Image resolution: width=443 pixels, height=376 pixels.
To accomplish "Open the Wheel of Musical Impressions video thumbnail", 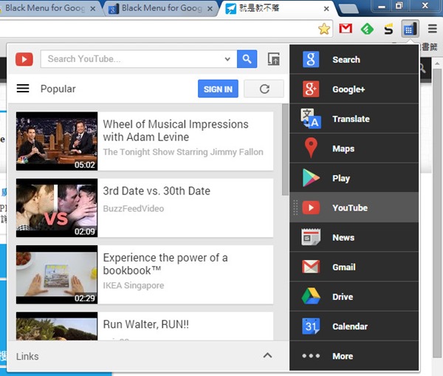I will [x=57, y=141].
